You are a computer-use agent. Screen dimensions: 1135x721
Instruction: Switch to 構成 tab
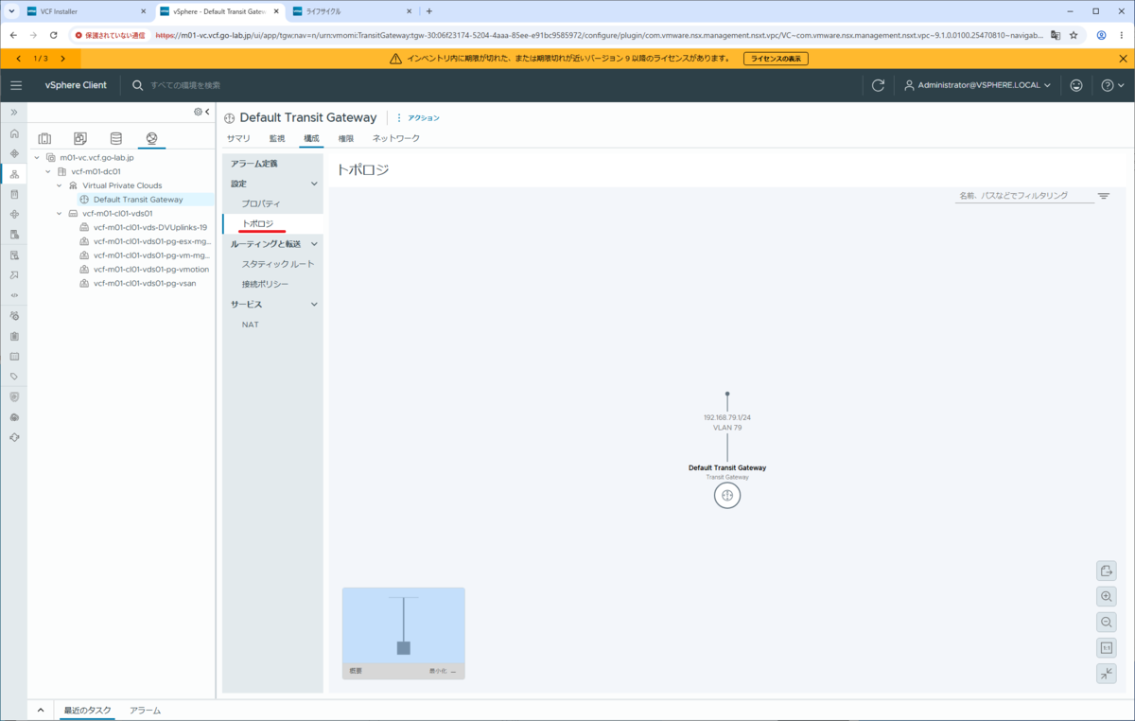pos(311,138)
